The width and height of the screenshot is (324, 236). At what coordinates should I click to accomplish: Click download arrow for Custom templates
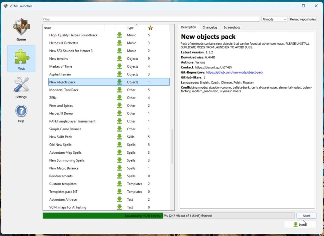119,184
